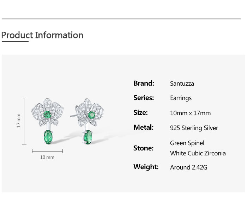Screen dimensions: 247x210
Task: Select the Metal label
Action: tap(143, 128)
